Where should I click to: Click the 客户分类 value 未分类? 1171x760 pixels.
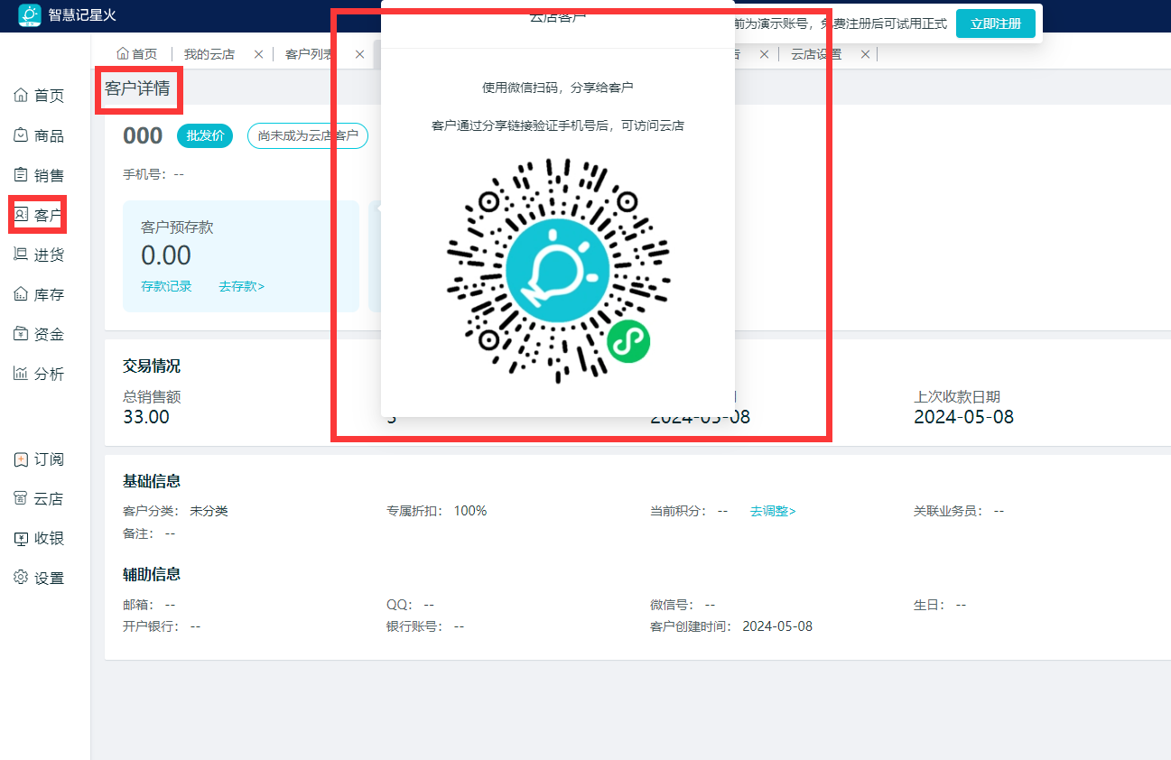pyautogui.click(x=209, y=511)
